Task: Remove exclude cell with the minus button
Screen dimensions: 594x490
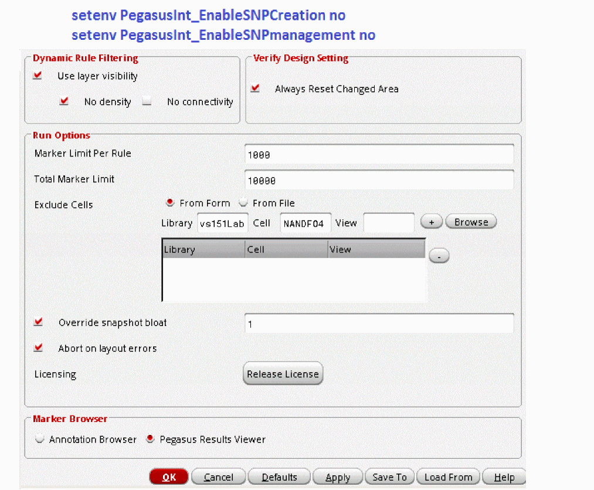Action: click(439, 256)
